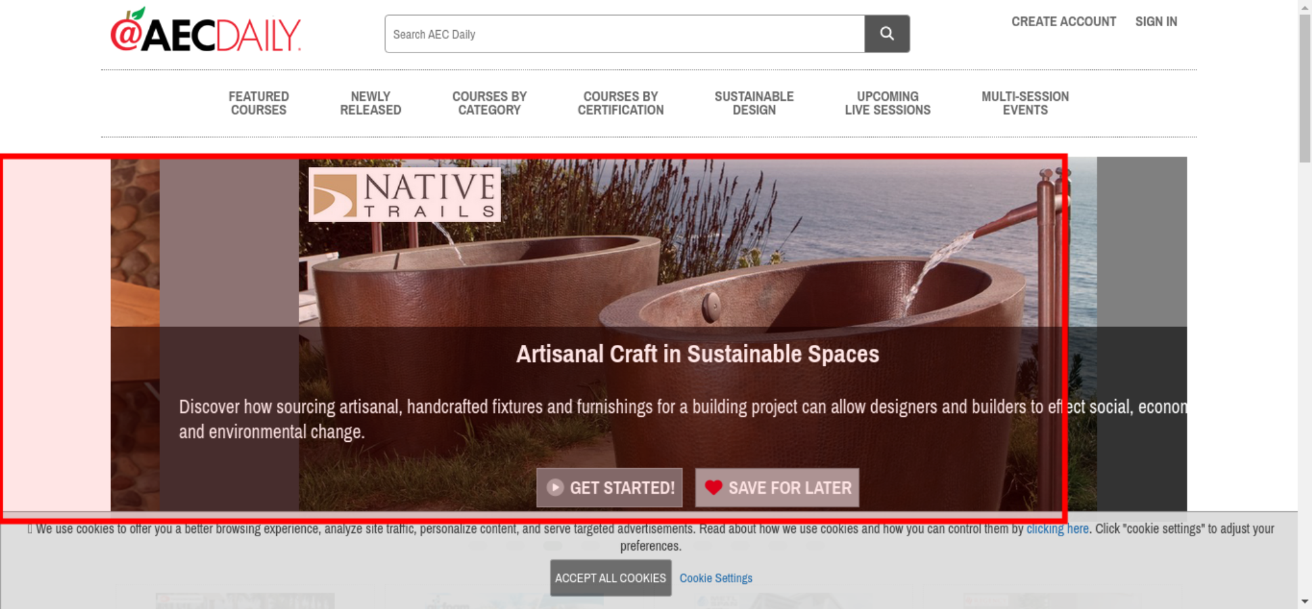Image resolution: width=1312 pixels, height=609 pixels.
Task: Click the search magnifier icon button
Action: (x=887, y=33)
